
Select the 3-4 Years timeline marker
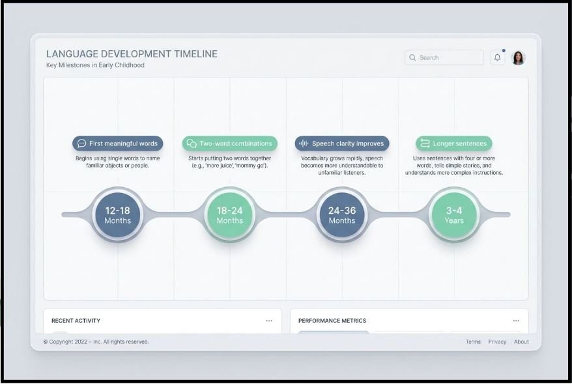454,214
